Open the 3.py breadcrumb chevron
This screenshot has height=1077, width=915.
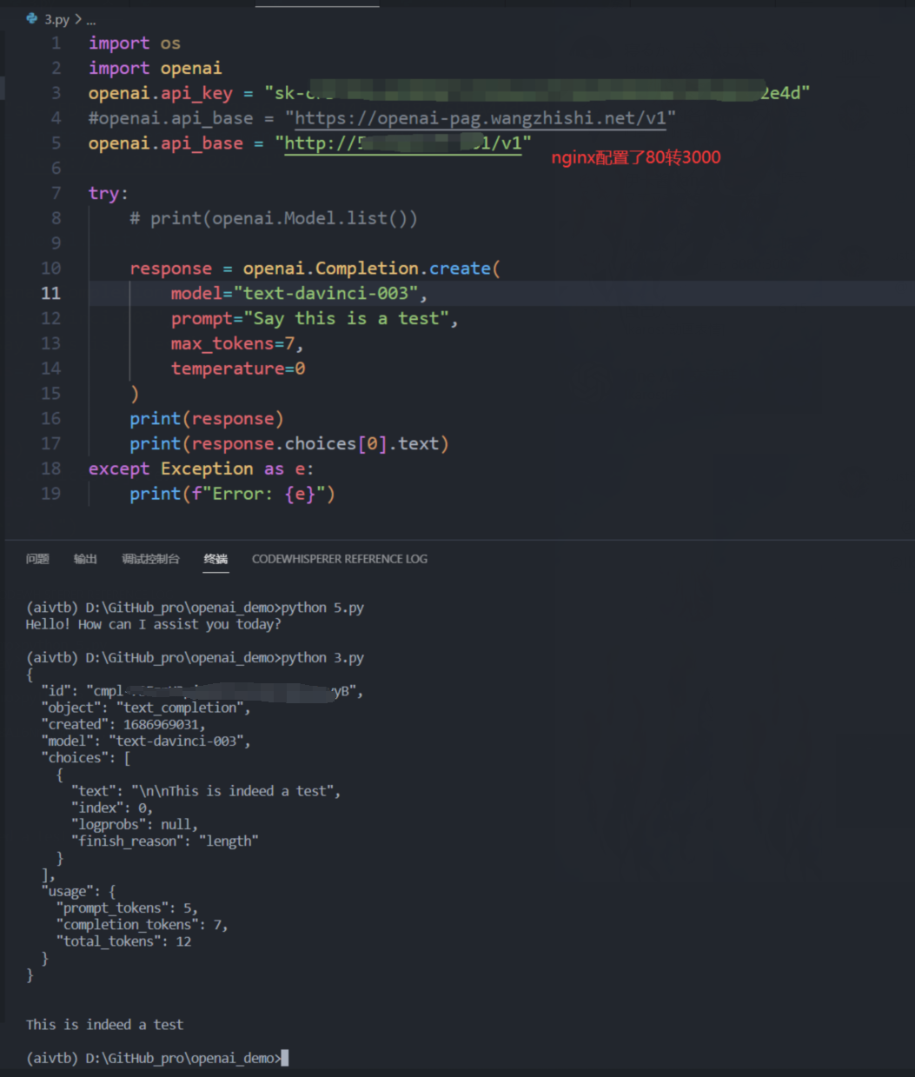pos(77,18)
